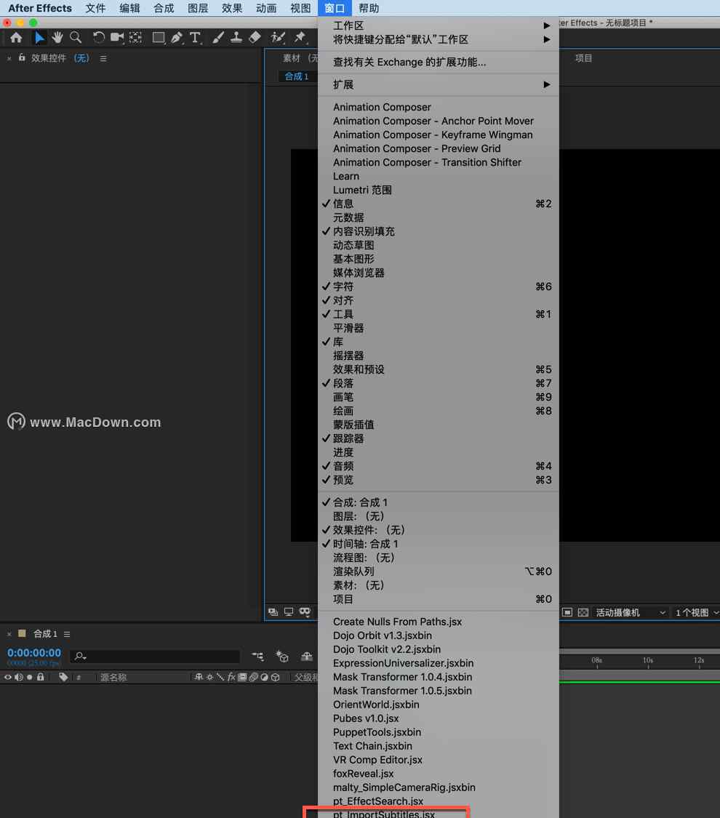Click the timeline layer search field
Screen dimensions: 720x818
click(155, 657)
